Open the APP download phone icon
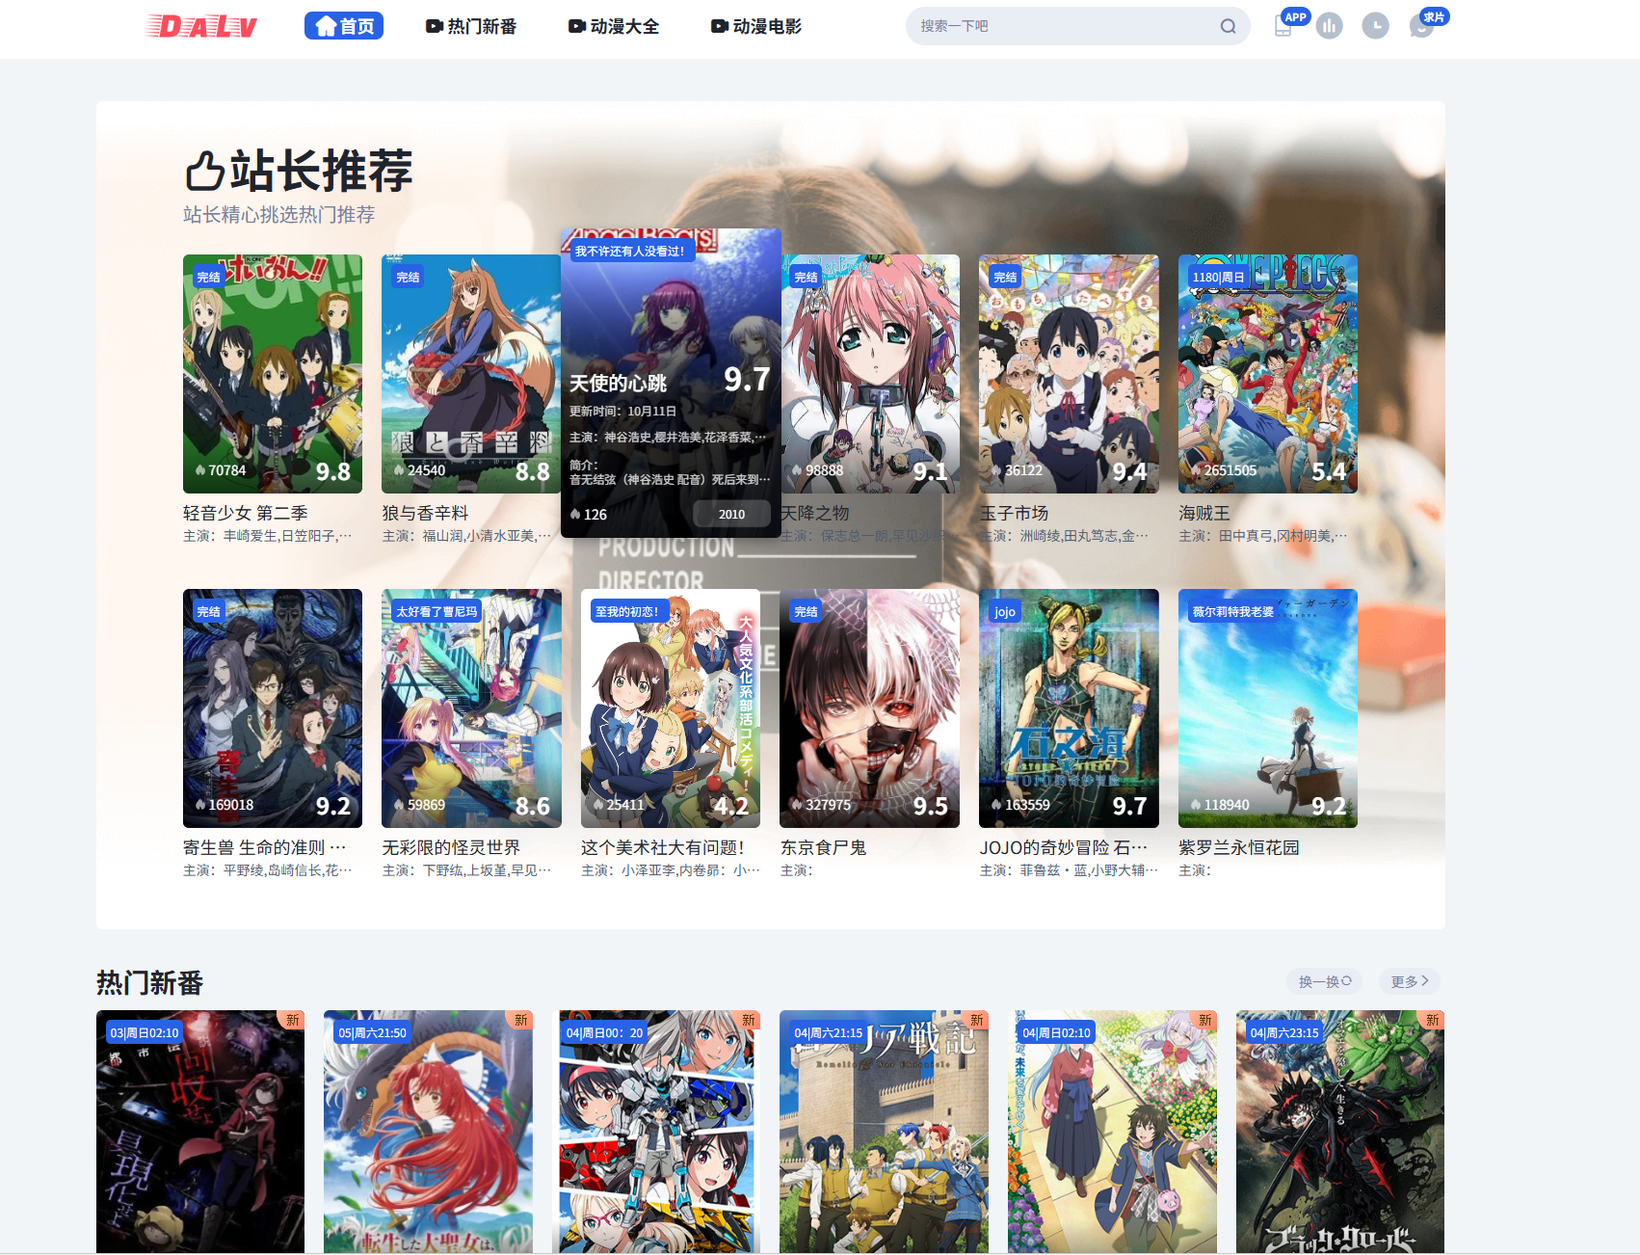This screenshot has width=1640, height=1255. tap(1283, 26)
